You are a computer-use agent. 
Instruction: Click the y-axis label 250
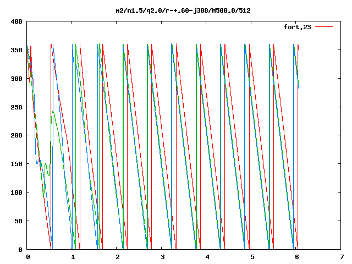click(16, 107)
